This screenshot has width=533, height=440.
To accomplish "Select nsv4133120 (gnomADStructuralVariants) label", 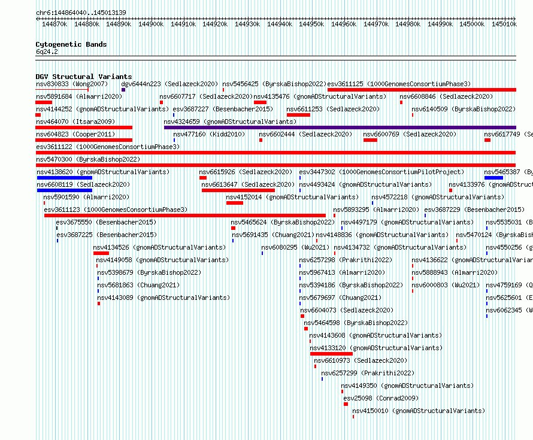I will click(x=376, y=348).
